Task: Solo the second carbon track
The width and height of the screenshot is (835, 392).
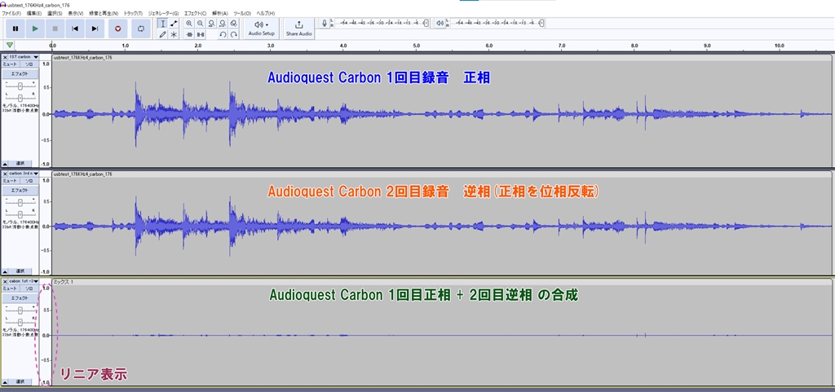Action: click(x=29, y=180)
